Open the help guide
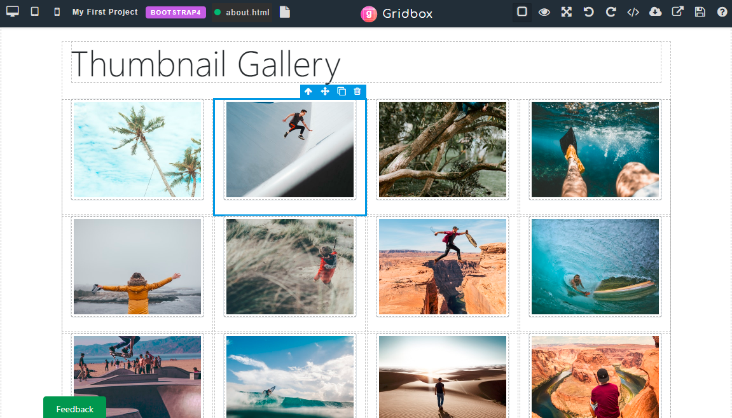Screen dimensions: 732x418 (x=722, y=11)
